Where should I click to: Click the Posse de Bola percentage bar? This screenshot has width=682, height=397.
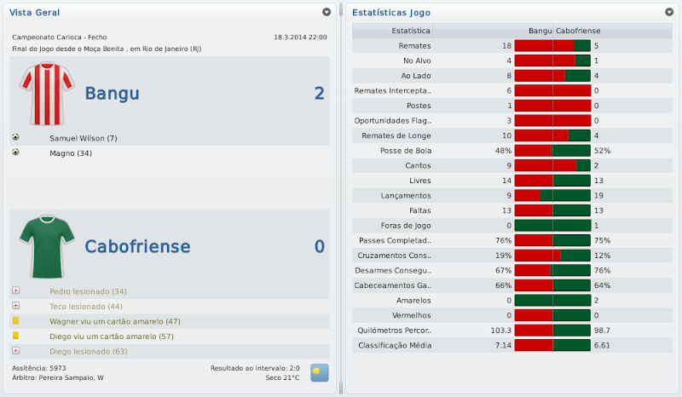pos(552,151)
